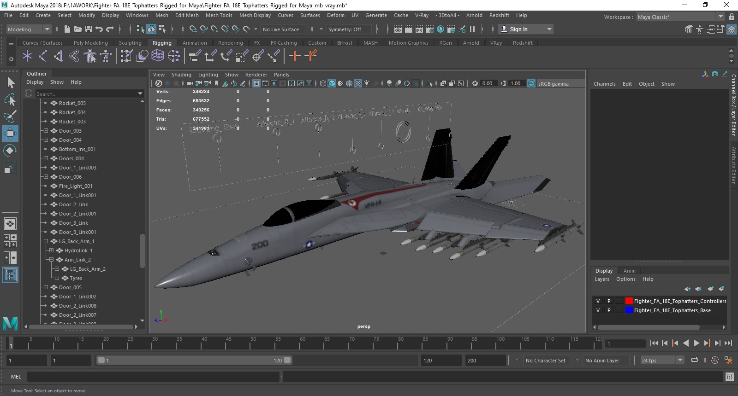The height and width of the screenshot is (396, 738).
Task: Toggle visibility V of Fighter_FA_18E_Tophatters_Base layer
Action: (598, 310)
